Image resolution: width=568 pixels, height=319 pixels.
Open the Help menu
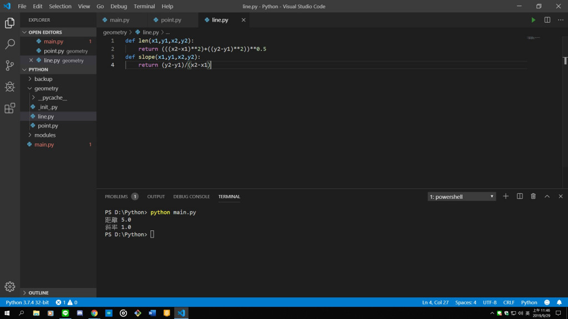pyautogui.click(x=168, y=6)
